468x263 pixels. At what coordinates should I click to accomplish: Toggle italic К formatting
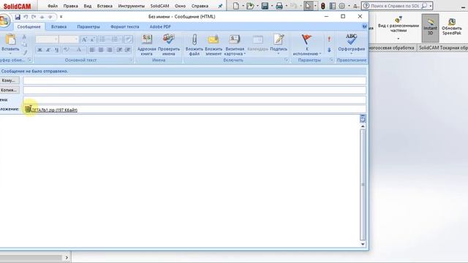48,50
